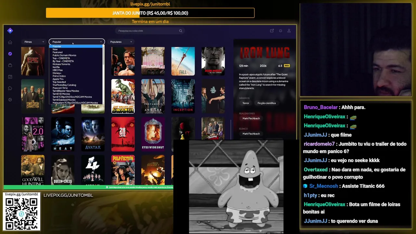Open the Filmes type dropdown
Image resolution: width=416 pixels, height=234 pixels.
point(34,42)
